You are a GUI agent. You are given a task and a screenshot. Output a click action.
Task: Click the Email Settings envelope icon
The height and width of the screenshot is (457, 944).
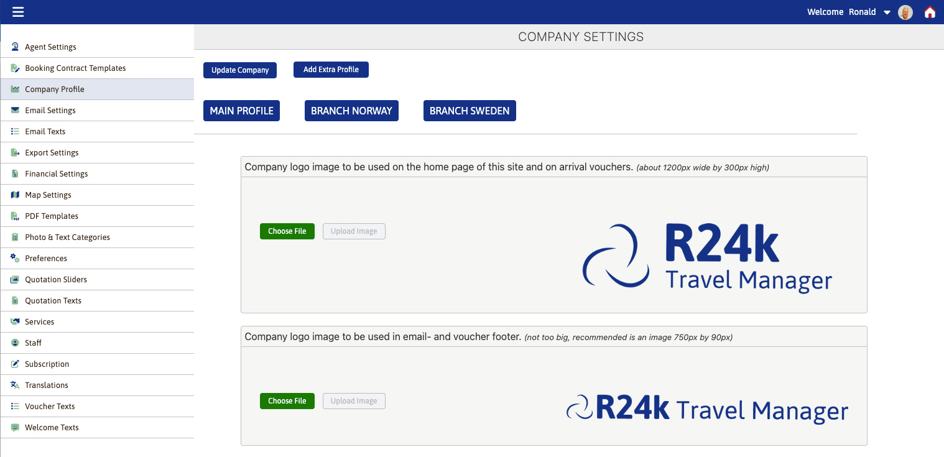click(14, 110)
